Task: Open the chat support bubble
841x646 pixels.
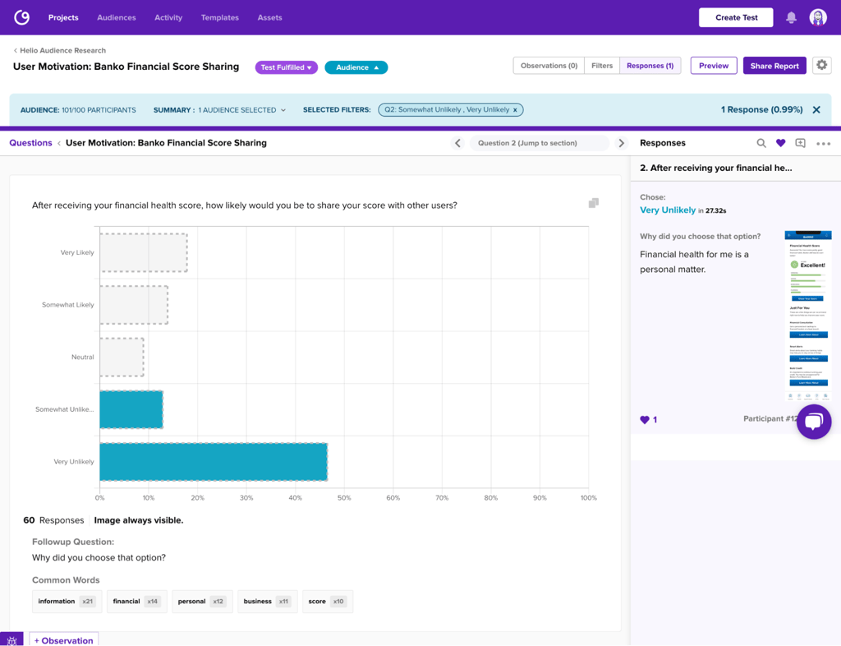Action: tap(814, 422)
